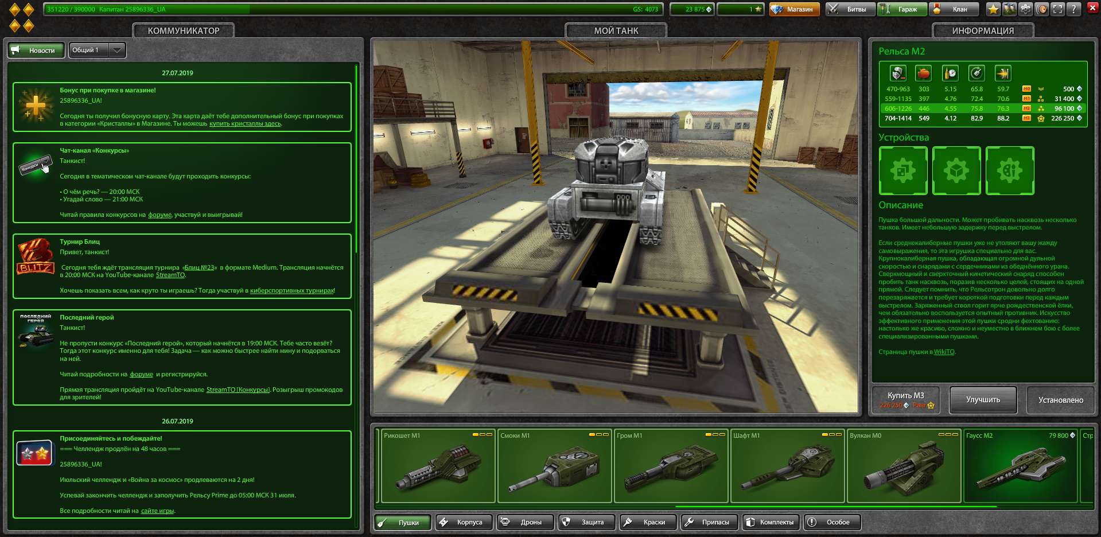Viewport: 1101px width, 537px height.
Task: Click the crystal balance 23 875 indicator
Action: pos(691,9)
